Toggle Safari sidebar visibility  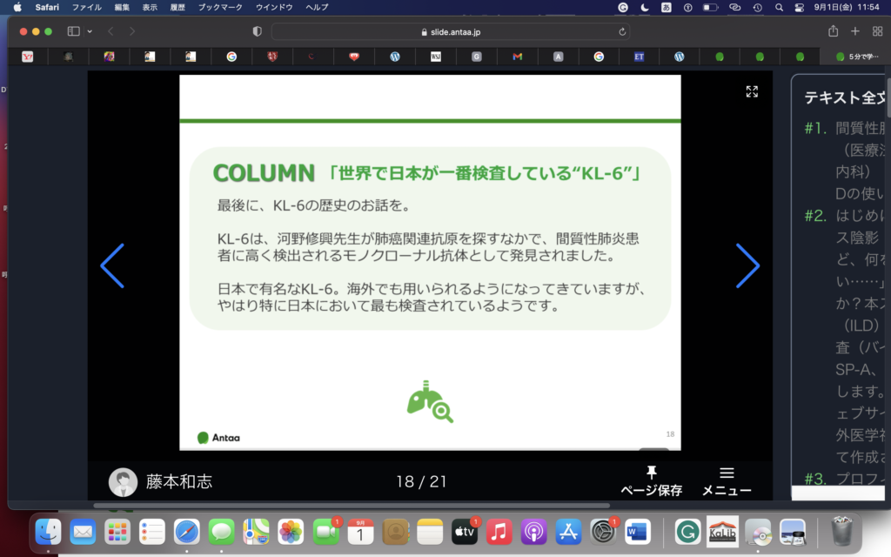pos(73,31)
